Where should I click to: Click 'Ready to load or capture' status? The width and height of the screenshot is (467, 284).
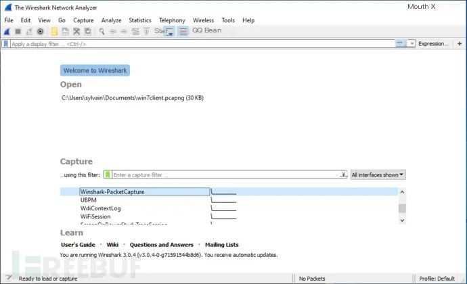click(48, 279)
